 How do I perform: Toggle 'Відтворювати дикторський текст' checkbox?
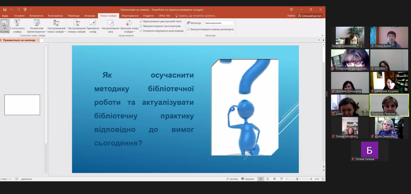[141, 21]
